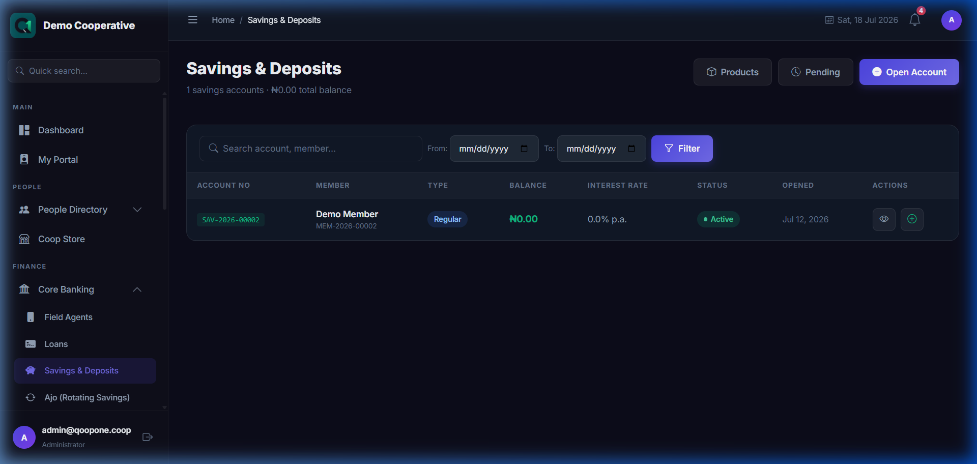Screen dimensions: 977x464
Task: Click the Dashboard sidebar item
Action: tap(84, 130)
